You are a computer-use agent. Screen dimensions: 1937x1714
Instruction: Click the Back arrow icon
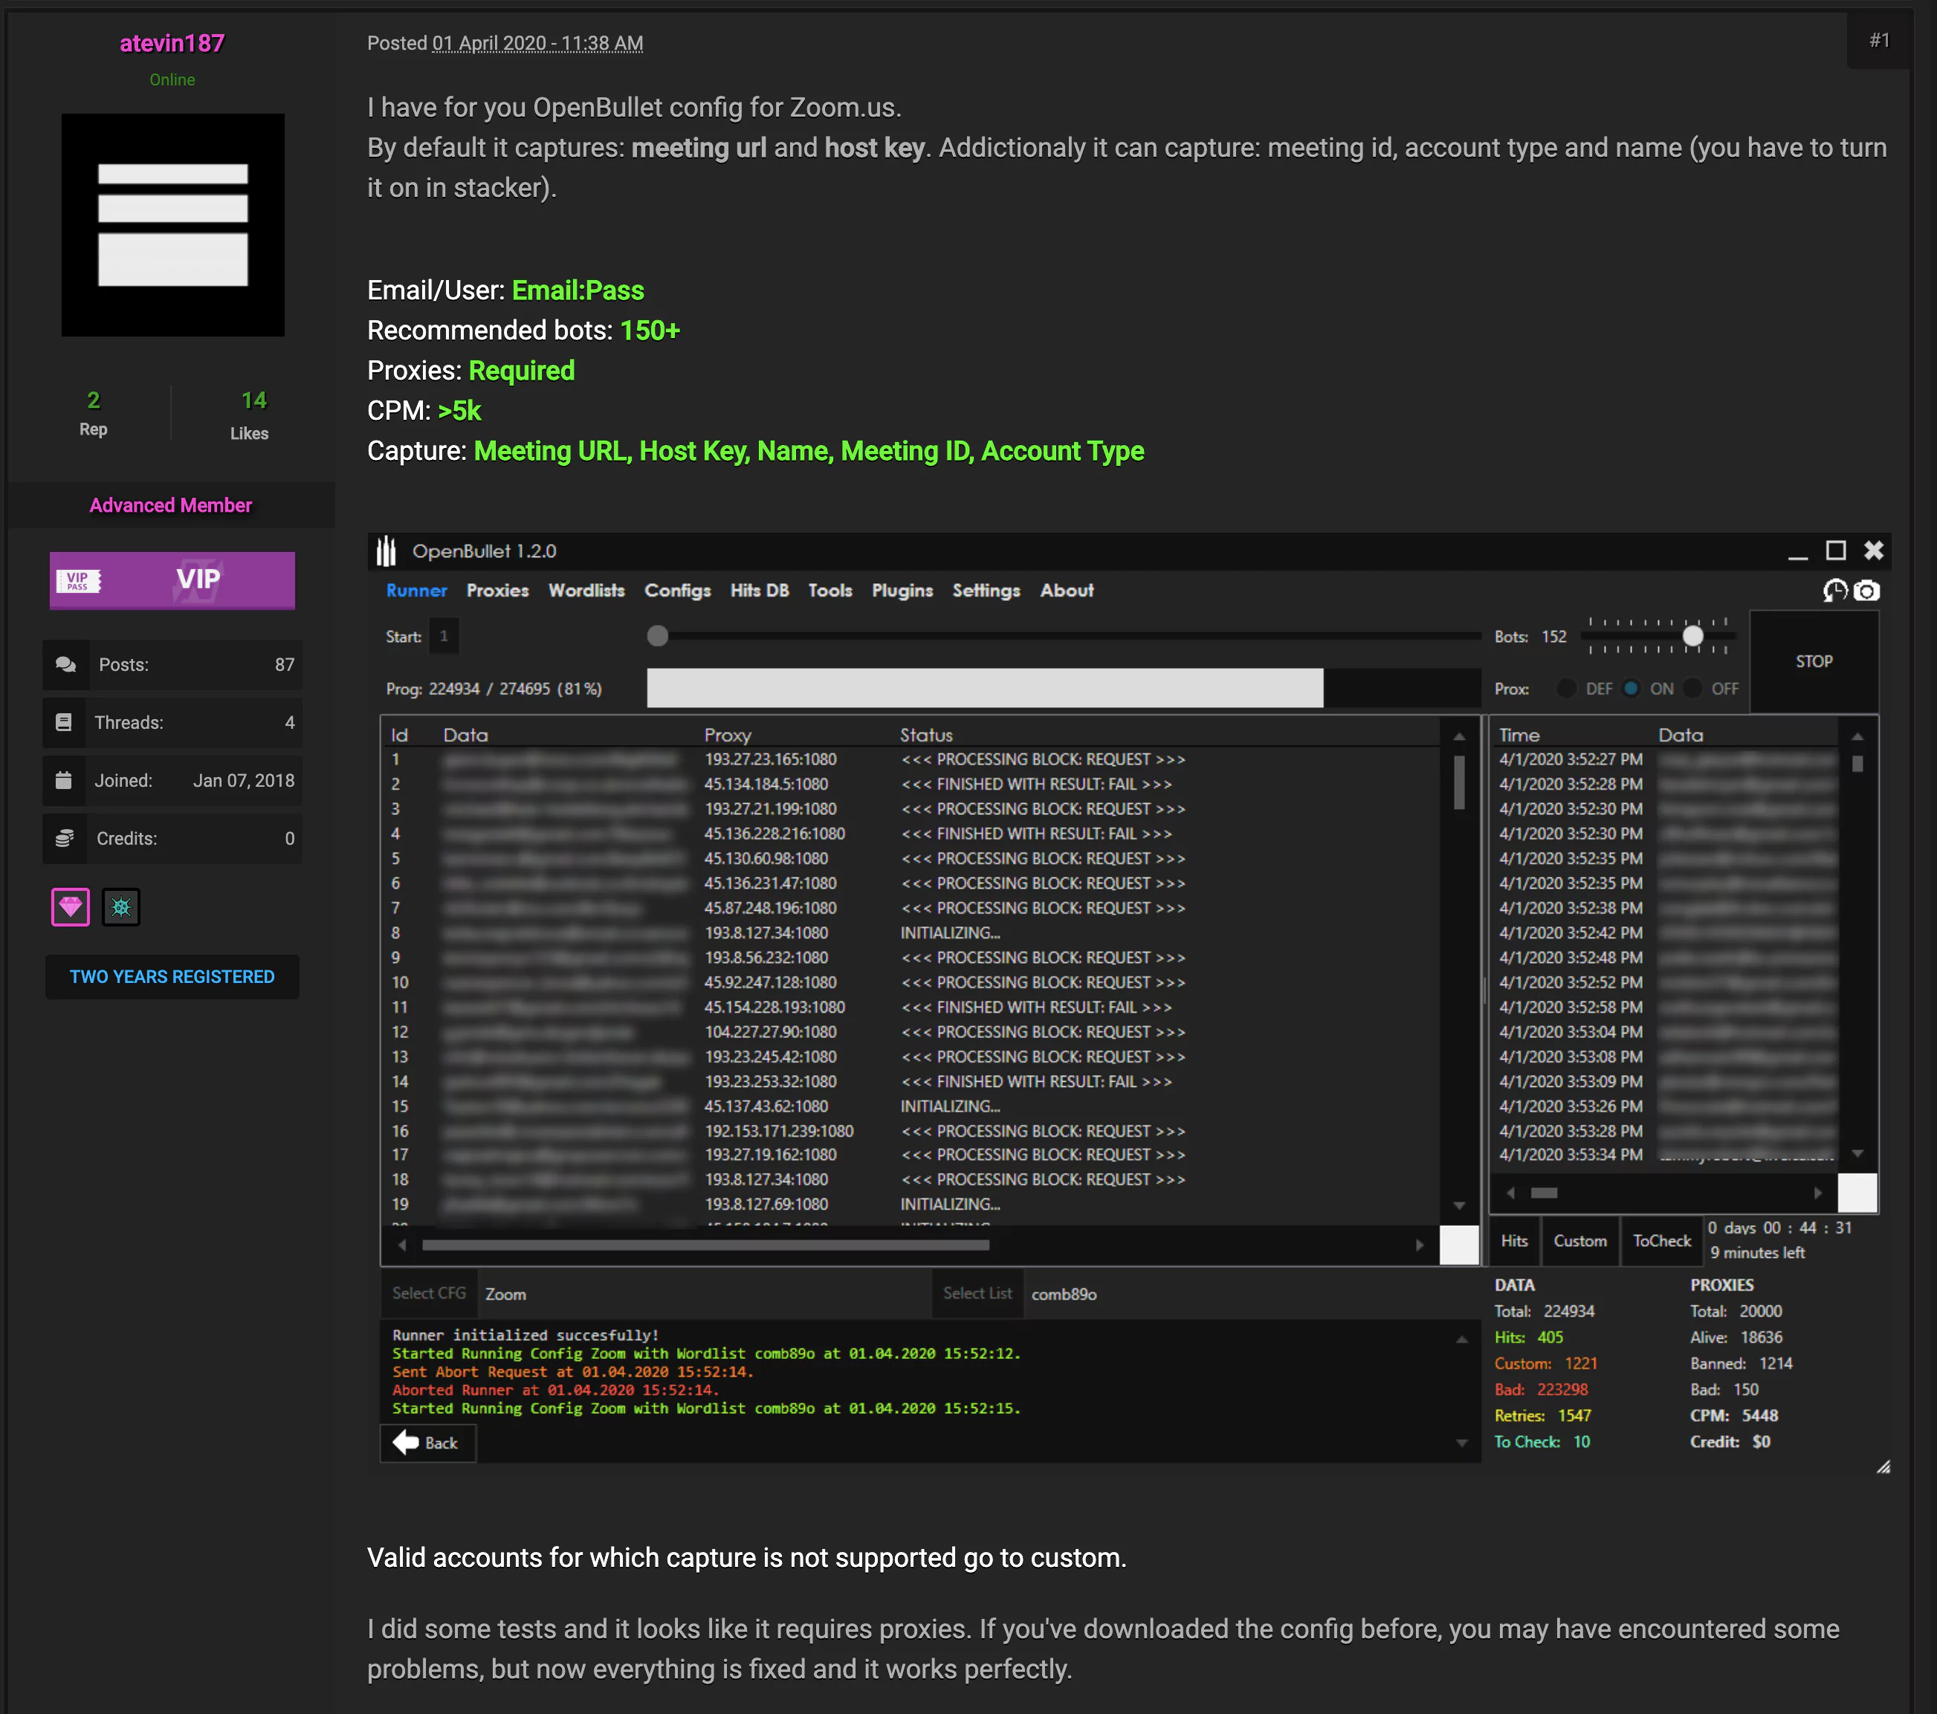tap(407, 1442)
